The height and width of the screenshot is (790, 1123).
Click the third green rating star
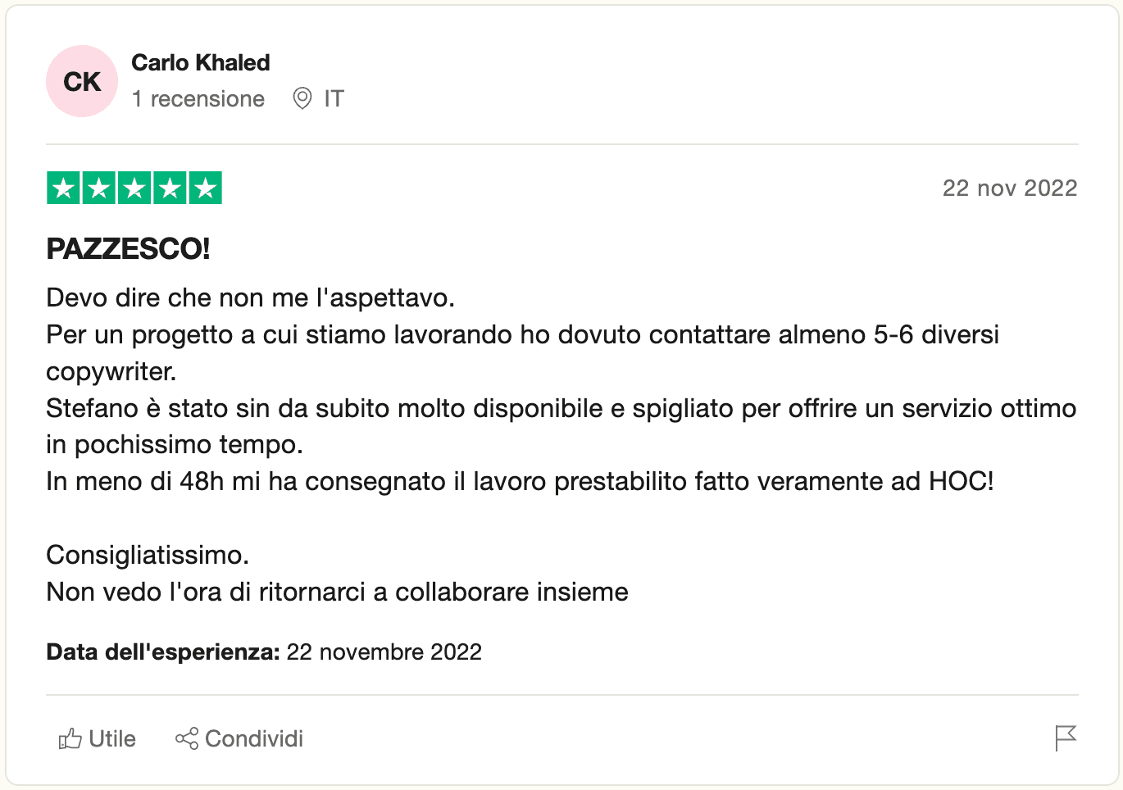(134, 188)
